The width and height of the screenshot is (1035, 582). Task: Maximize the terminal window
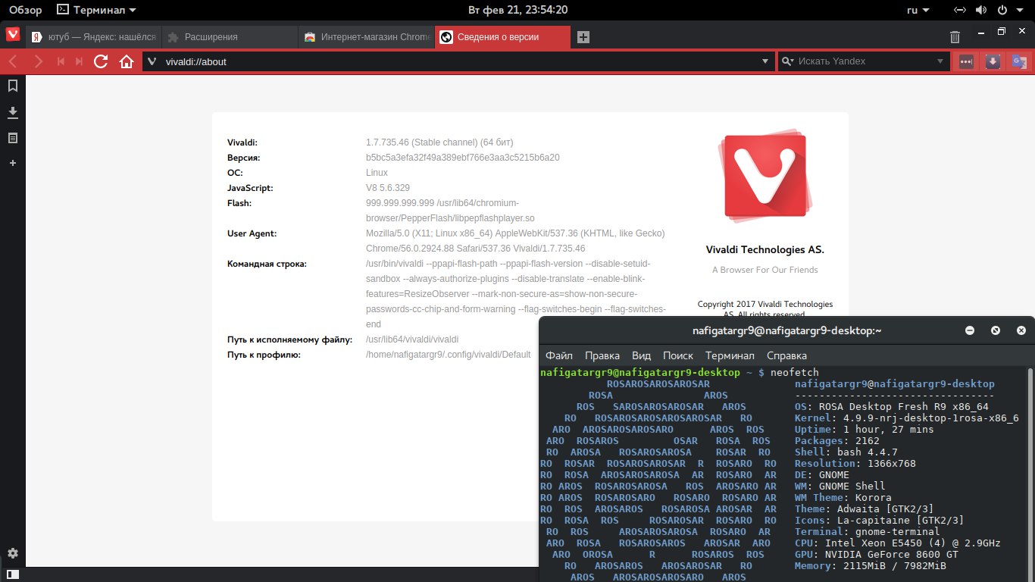(996, 330)
